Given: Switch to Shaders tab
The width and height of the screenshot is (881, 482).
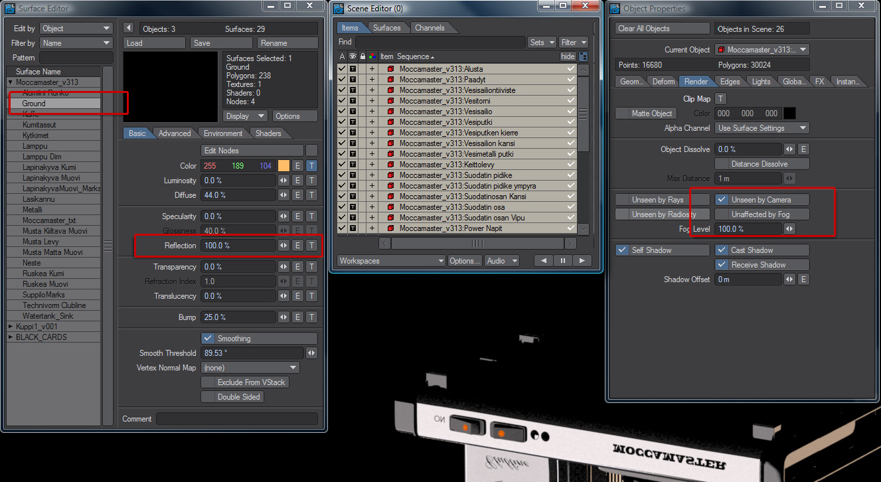Looking at the screenshot, I should 268,133.
